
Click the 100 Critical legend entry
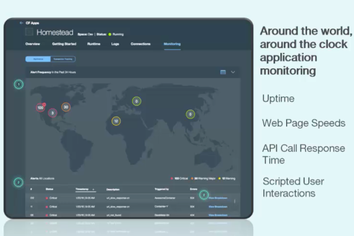tap(179, 178)
